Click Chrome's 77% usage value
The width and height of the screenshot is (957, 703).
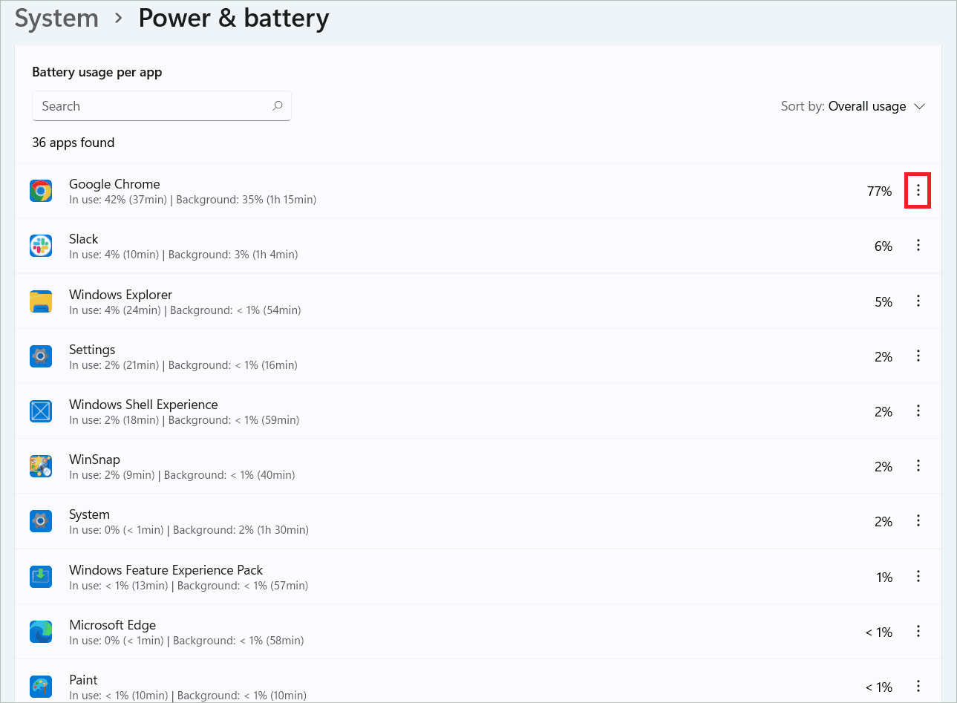(880, 192)
